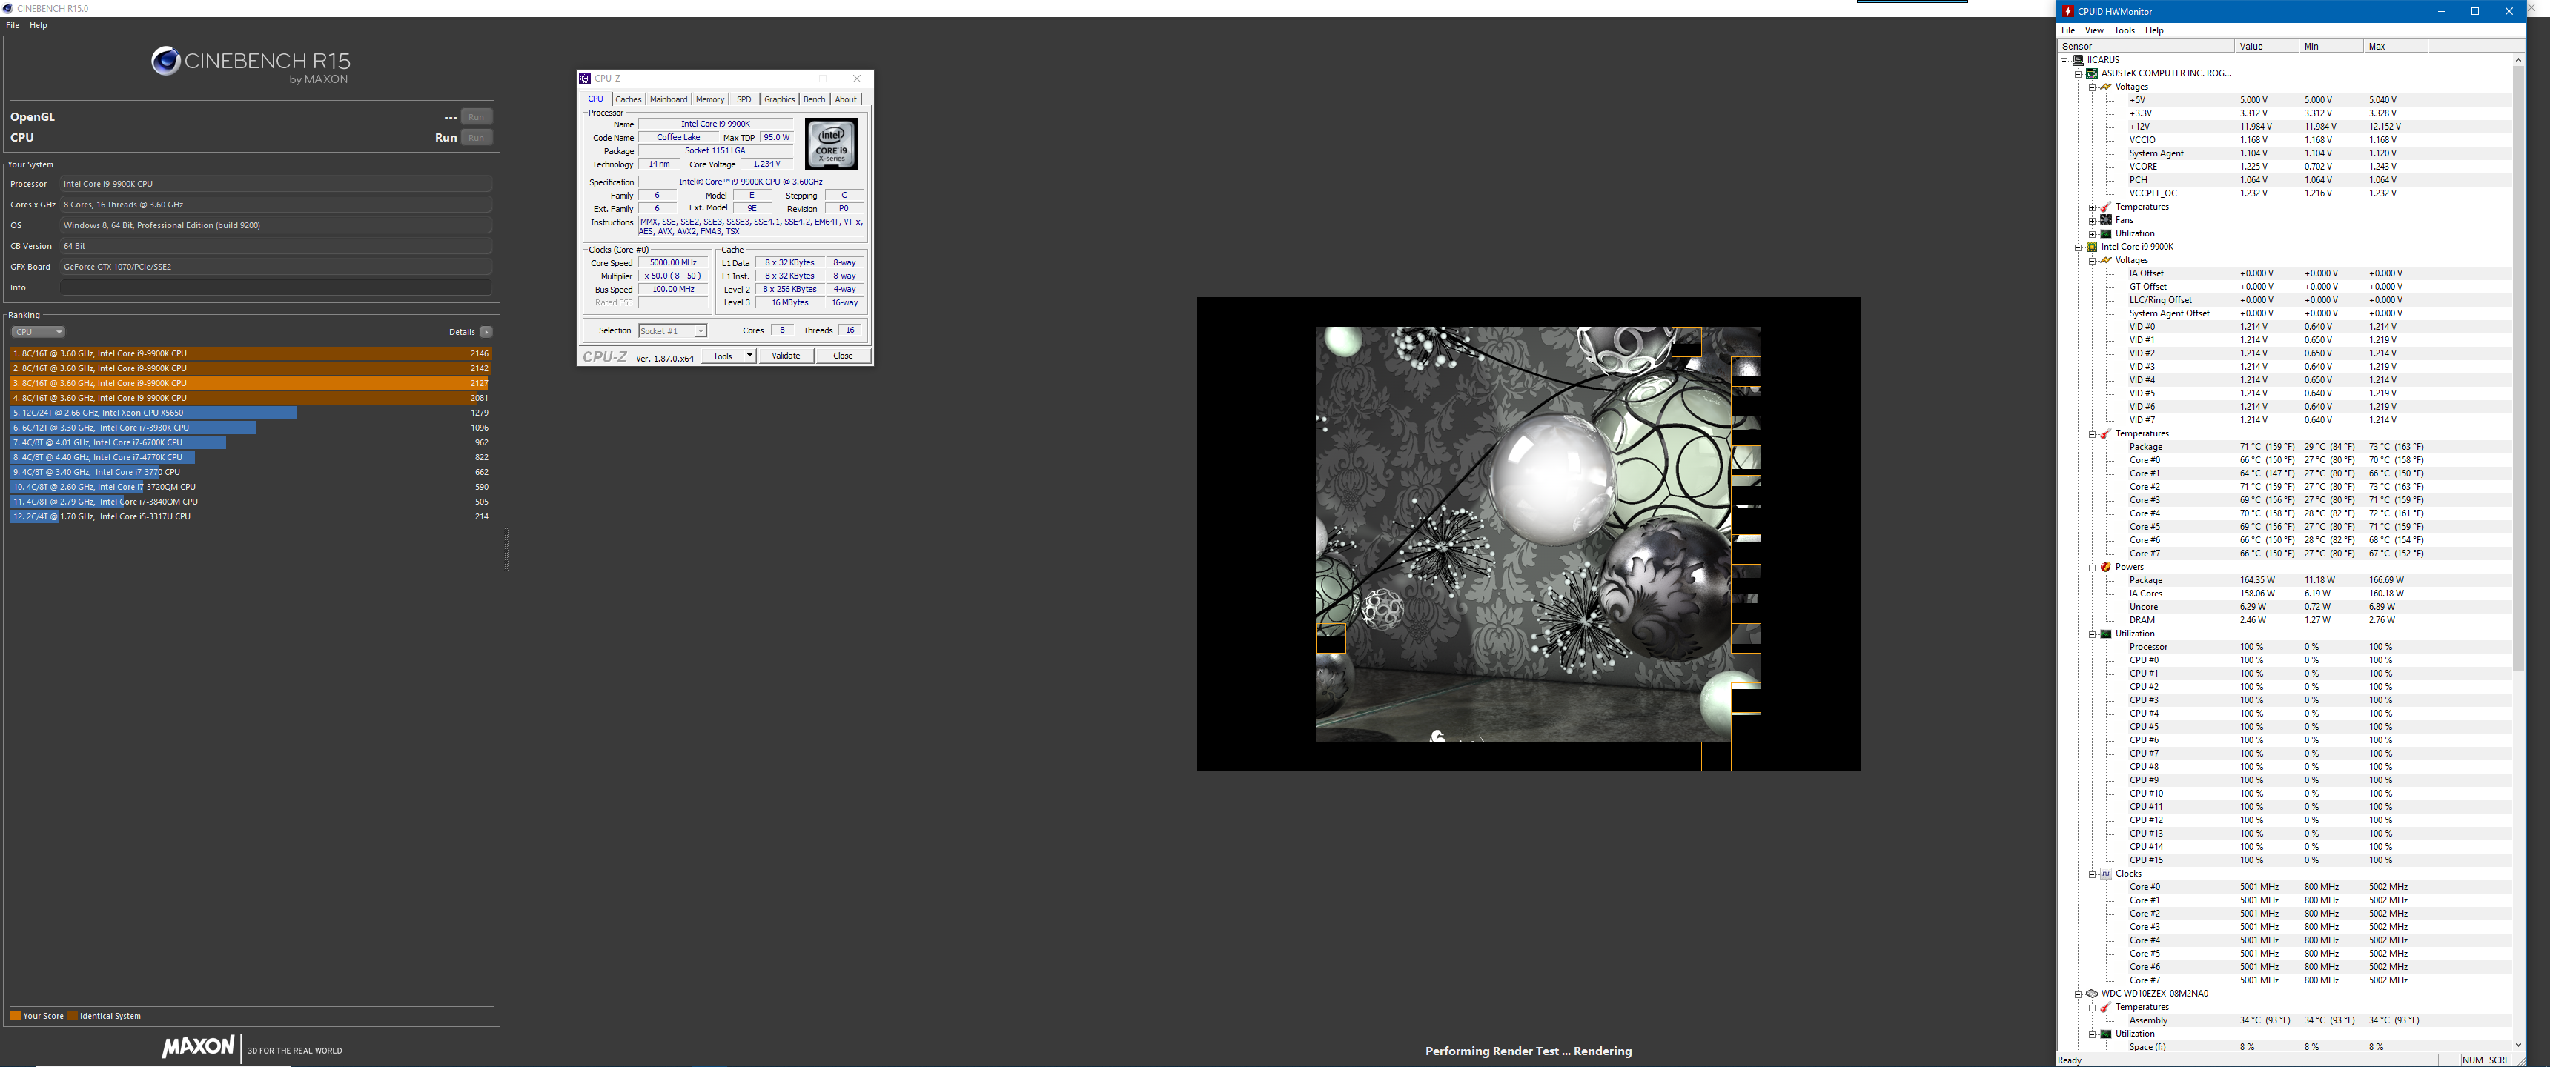Click the Fans icon under ASUSTeK node
This screenshot has height=1067, width=2550.
(x=2105, y=220)
